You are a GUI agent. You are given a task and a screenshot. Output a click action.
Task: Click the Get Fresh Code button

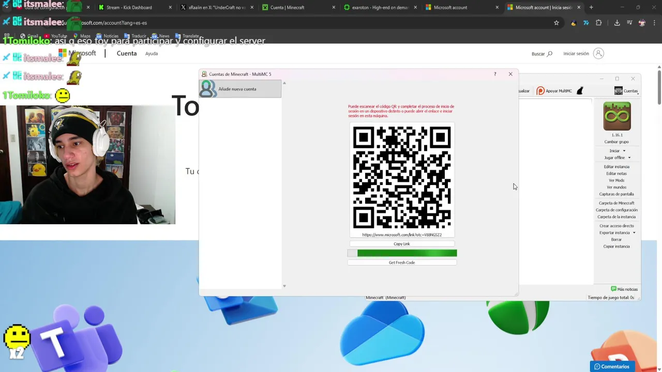point(402,262)
